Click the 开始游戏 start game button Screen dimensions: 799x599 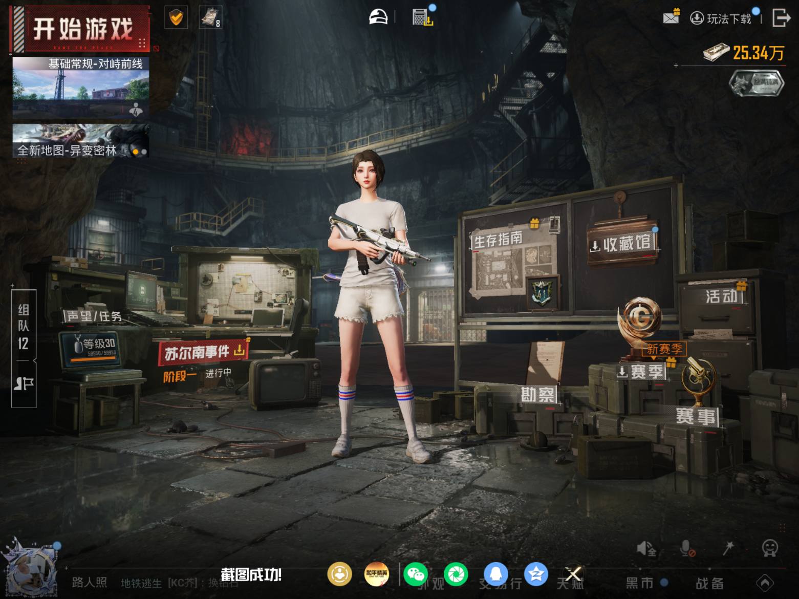(81, 29)
